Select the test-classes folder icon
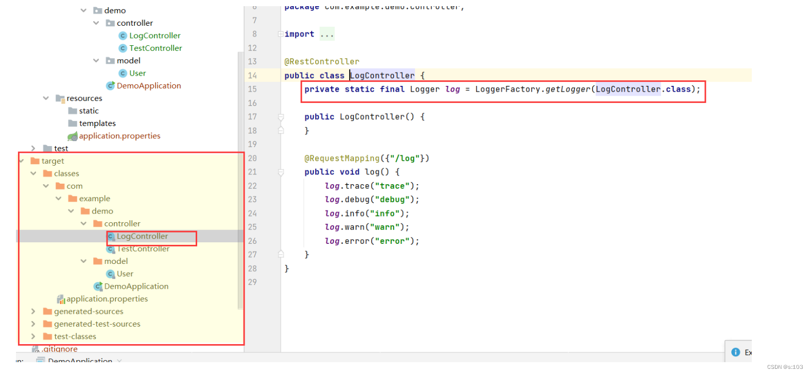The image size is (811, 374). point(47,336)
